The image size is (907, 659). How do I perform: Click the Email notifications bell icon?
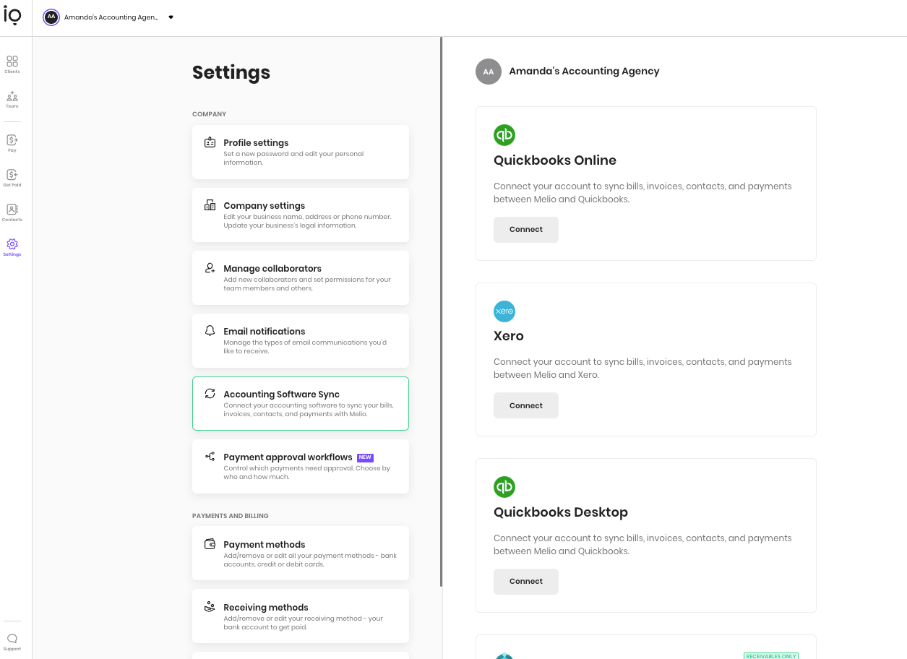(x=210, y=331)
